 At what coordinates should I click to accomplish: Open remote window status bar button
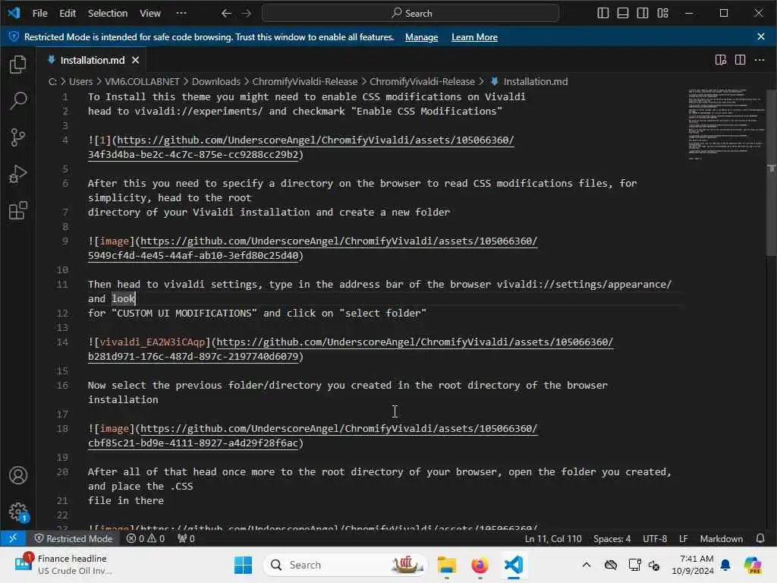coord(13,538)
